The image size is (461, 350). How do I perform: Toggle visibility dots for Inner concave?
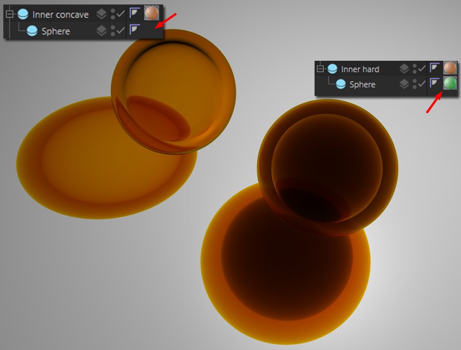coord(112,14)
